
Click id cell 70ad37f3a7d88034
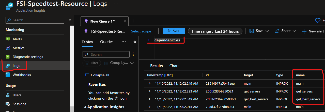click(220, 107)
